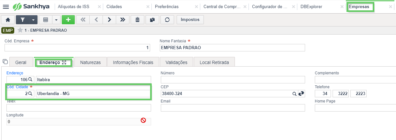
Task: Refresh the record data
Action: point(167,20)
